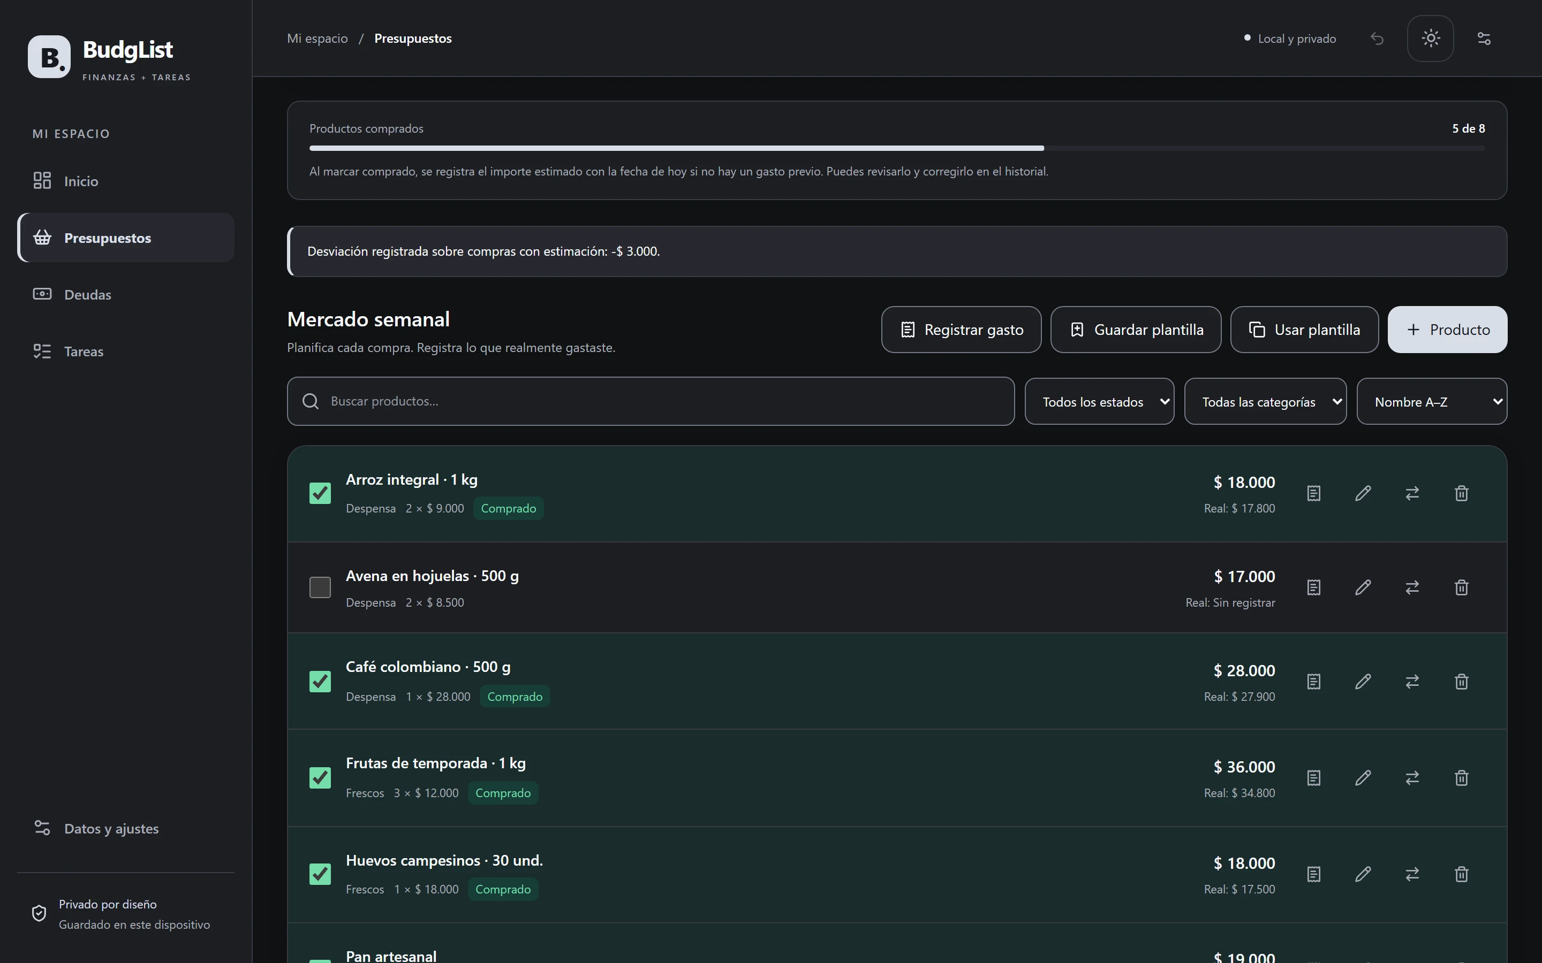
Task: Delete Frutas de temporada with trash icon
Action: [1462, 778]
